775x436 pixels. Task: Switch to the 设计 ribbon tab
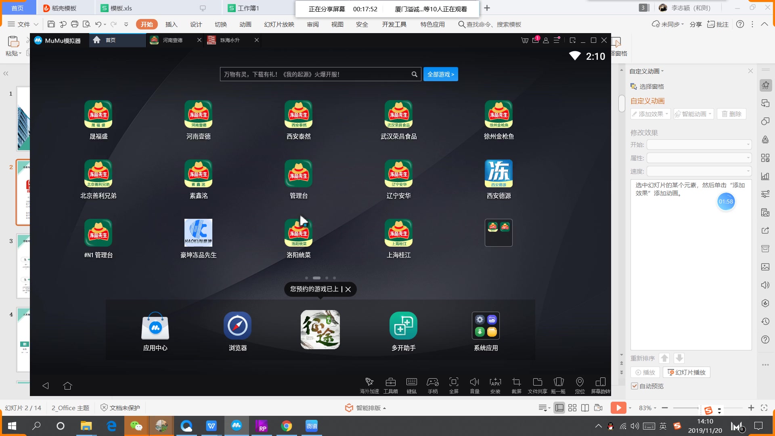tap(196, 24)
